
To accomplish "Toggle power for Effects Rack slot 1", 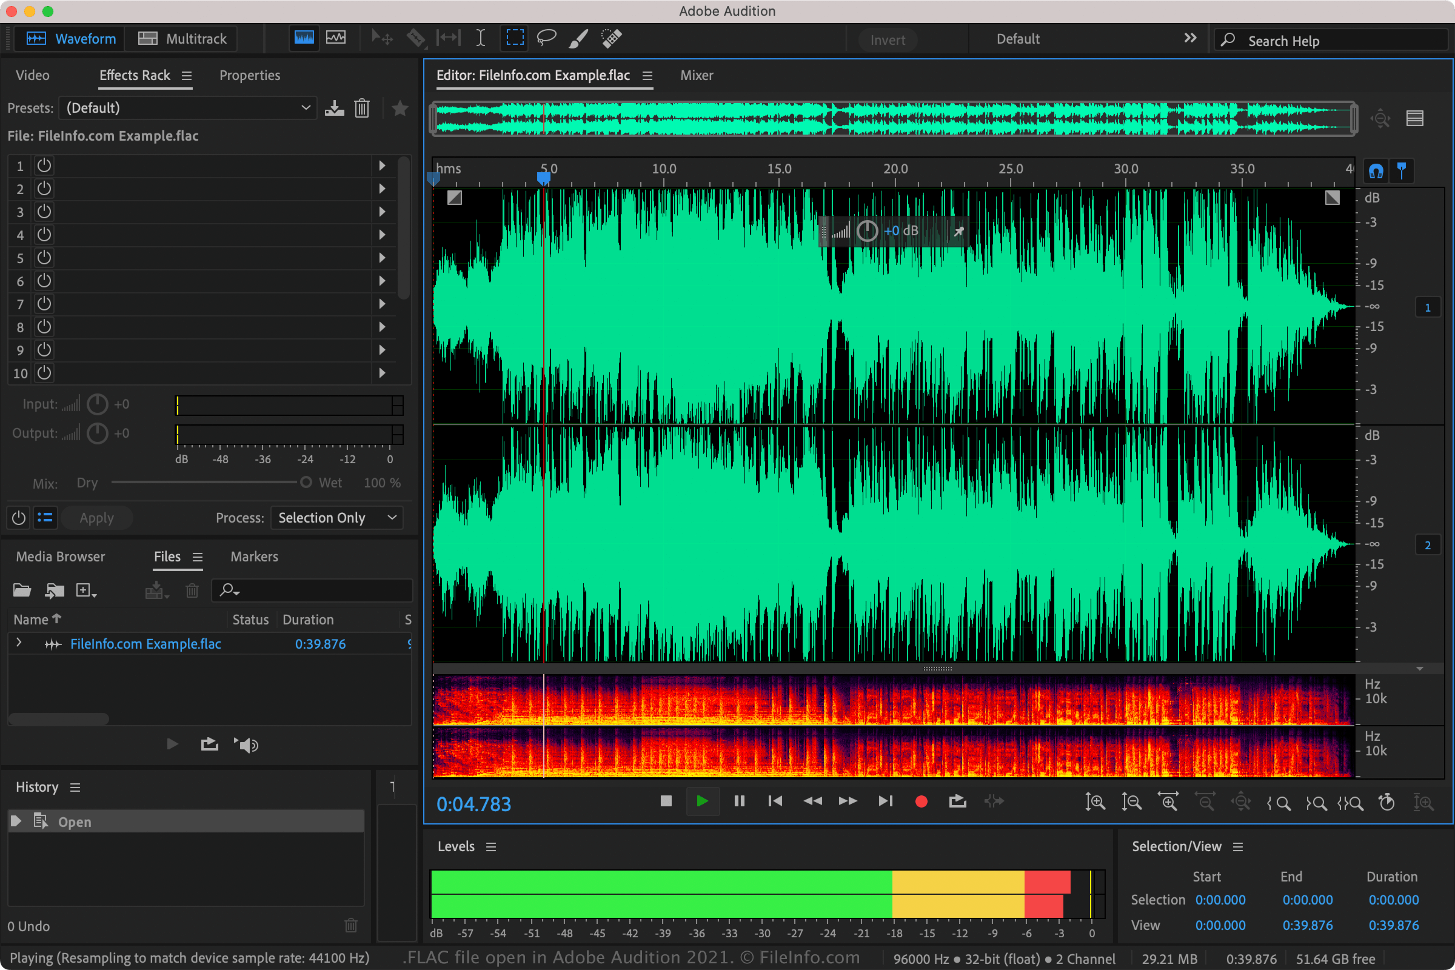I will point(43,166).
